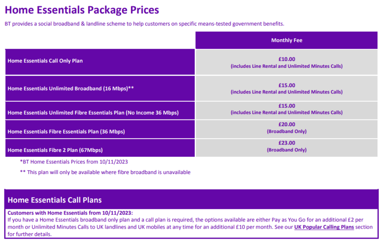
Task: Click the £15.00 fee for No Income plan
Action: click(286, 106)
